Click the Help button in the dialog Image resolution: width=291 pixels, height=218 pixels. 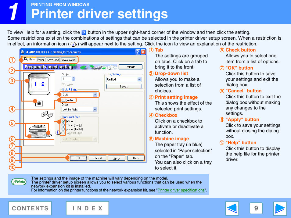click(x=136, y=158)
